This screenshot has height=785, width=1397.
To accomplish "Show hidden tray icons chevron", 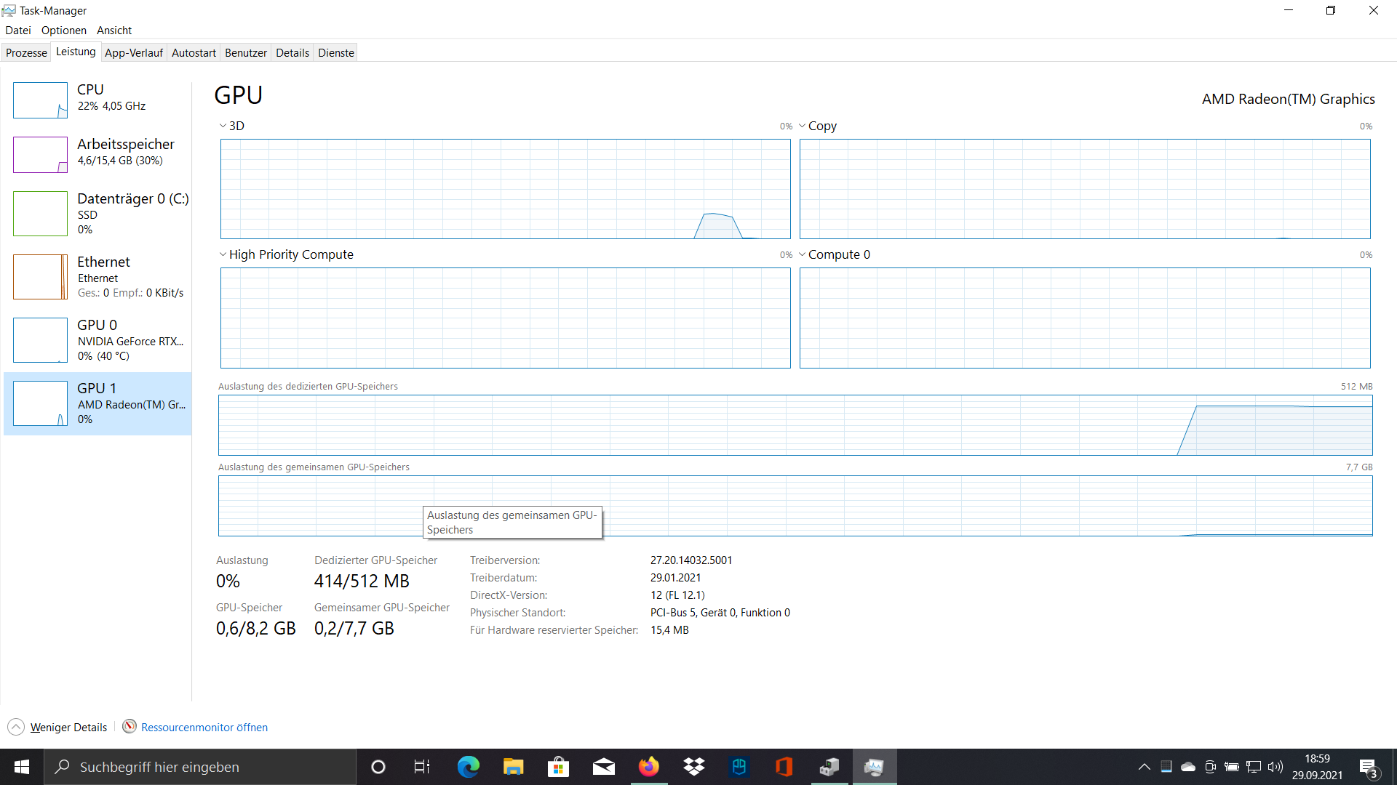I will coord(1144,767).
